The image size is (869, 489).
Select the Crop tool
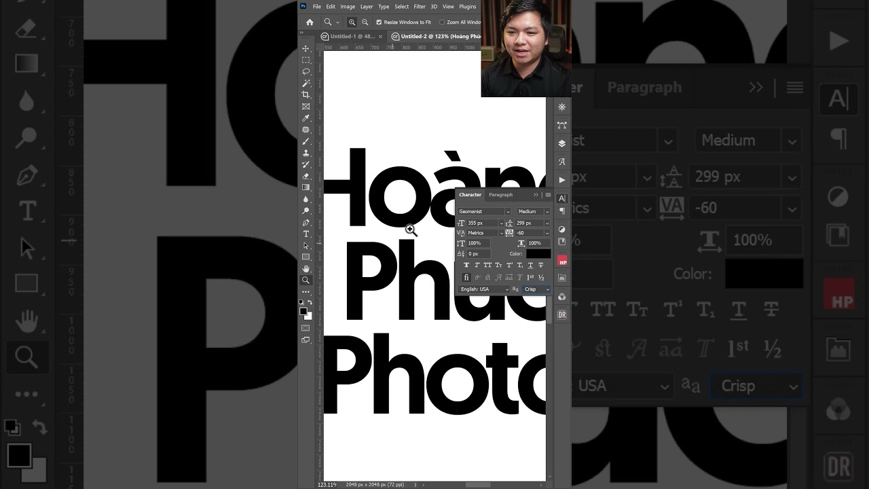coord(306,94)
